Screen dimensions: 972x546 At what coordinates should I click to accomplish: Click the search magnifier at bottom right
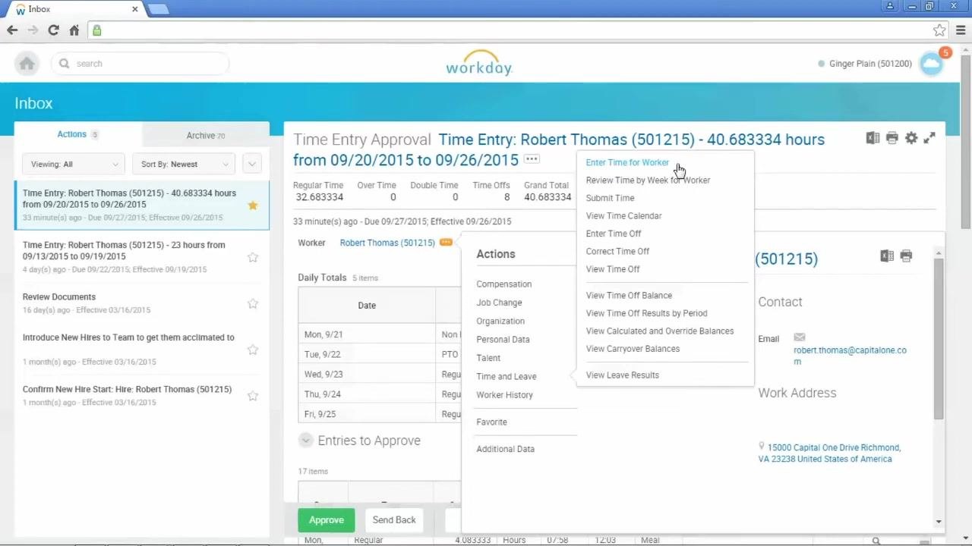[876, 540]
